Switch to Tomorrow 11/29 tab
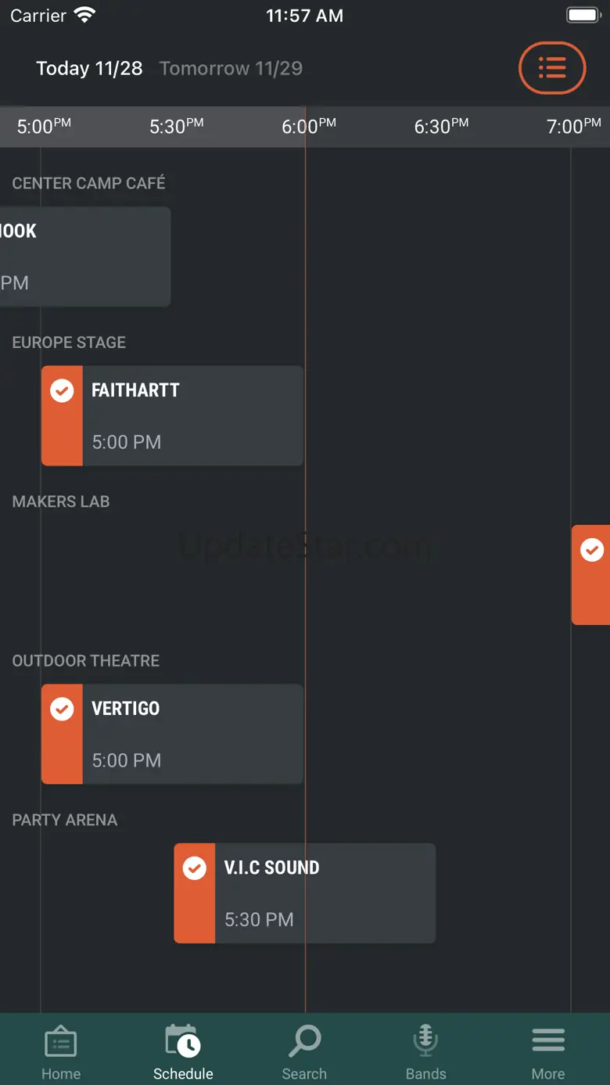Screen dimensions: 610x1085 (x=231, y=69)
